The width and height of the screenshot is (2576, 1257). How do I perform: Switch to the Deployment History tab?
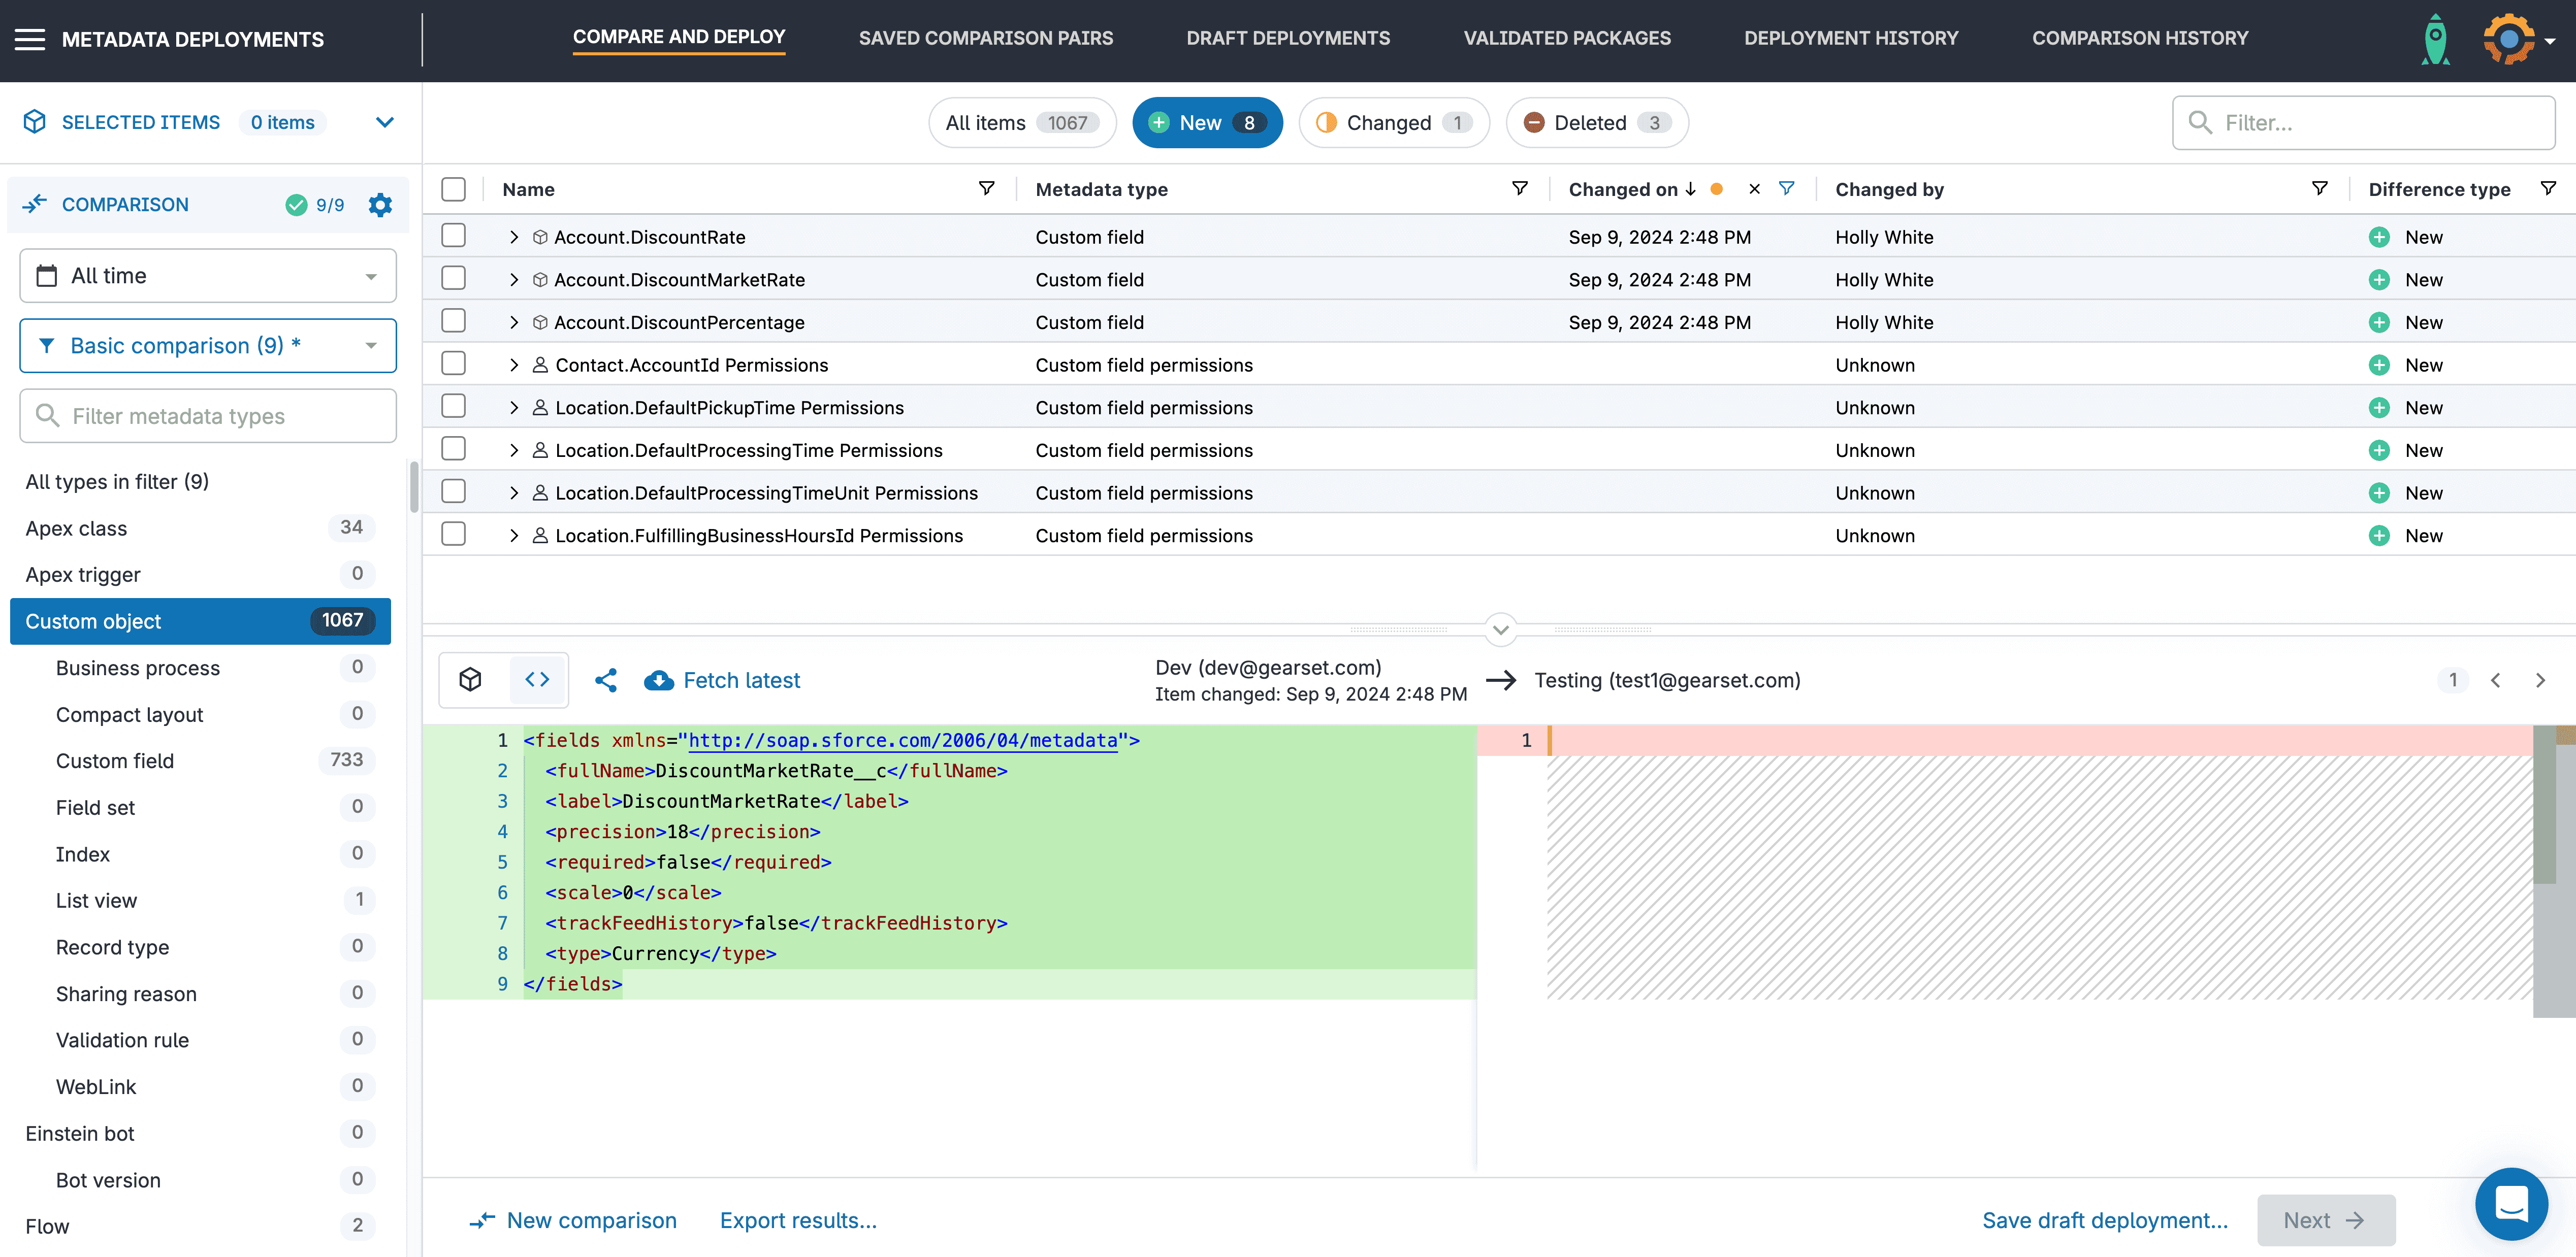coord(1850,38)
